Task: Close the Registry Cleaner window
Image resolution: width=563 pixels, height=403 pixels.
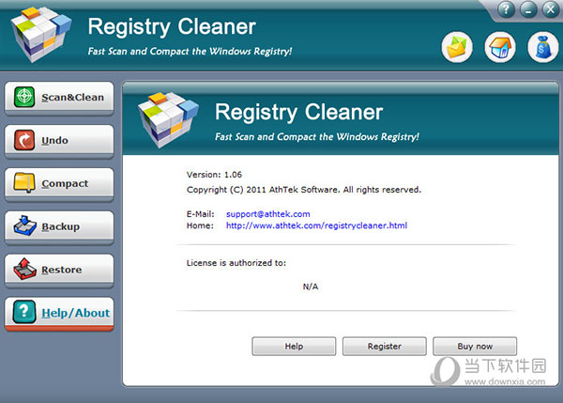Action: tap(550, 9)
